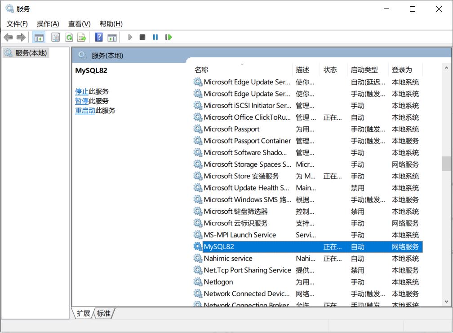
Task: Click the 服务(本地) header of the right pane
Action: tap(107, 56)
